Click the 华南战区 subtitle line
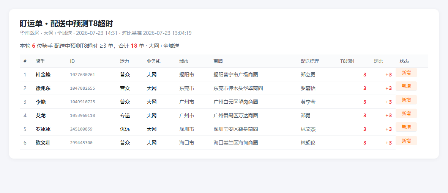This screenshot has width=448, height=193. click(106, 33)
